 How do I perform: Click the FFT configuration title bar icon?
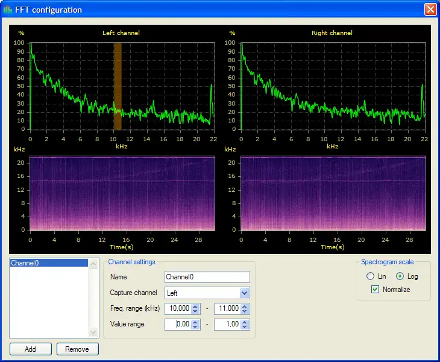click(x=8, y=10)
